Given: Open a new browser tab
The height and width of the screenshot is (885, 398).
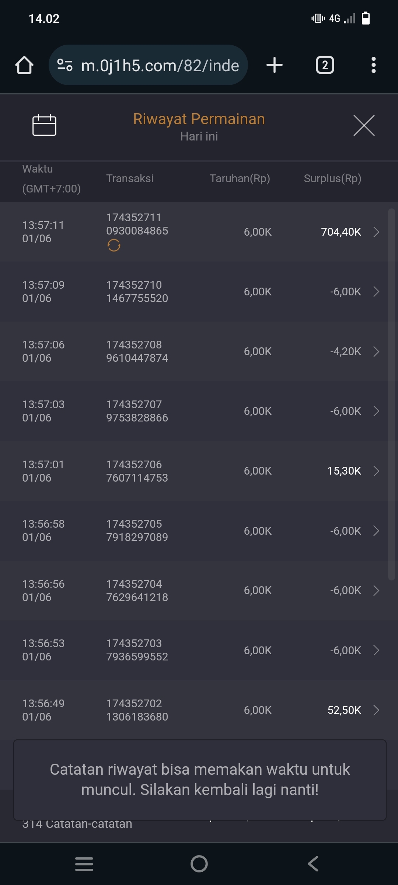Looking at the screenshot, I should (274, 65).
